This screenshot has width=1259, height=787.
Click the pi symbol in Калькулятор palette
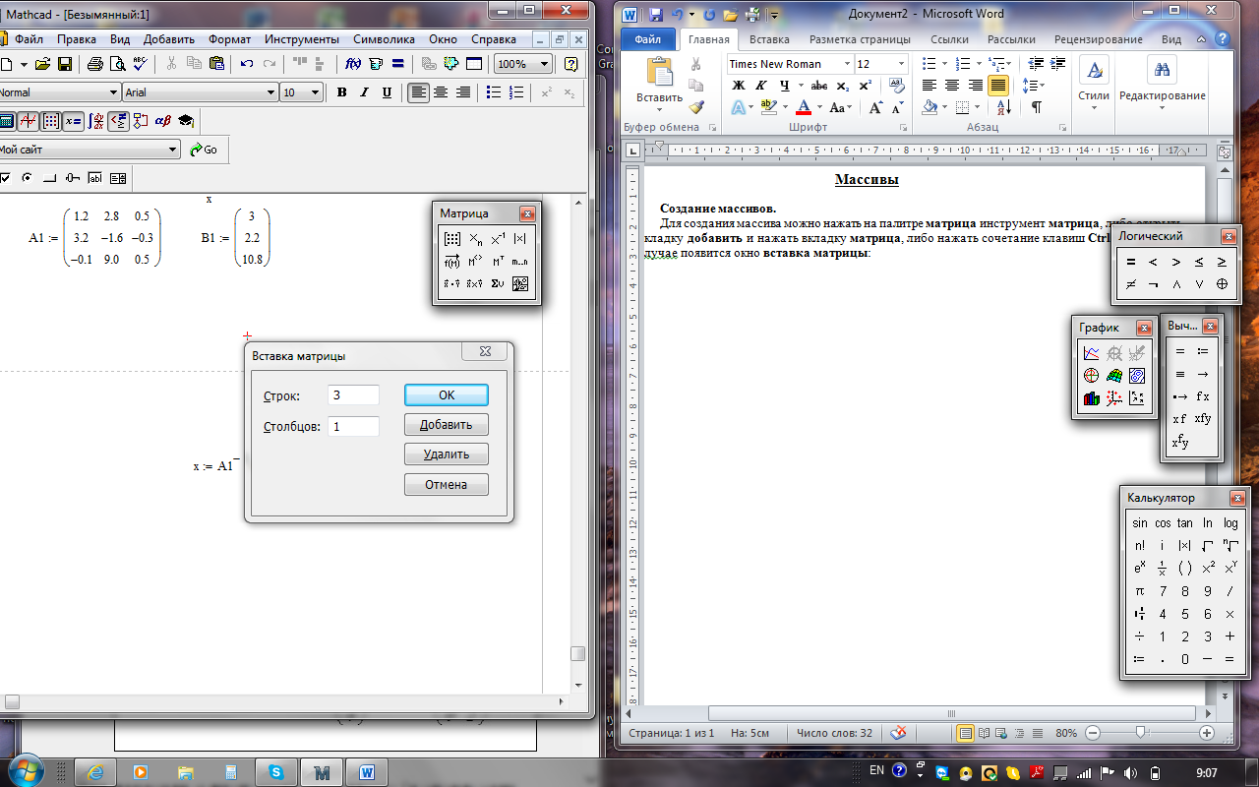coord(1139,591)
